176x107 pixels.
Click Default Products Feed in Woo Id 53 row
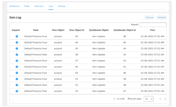coord(36,73)
